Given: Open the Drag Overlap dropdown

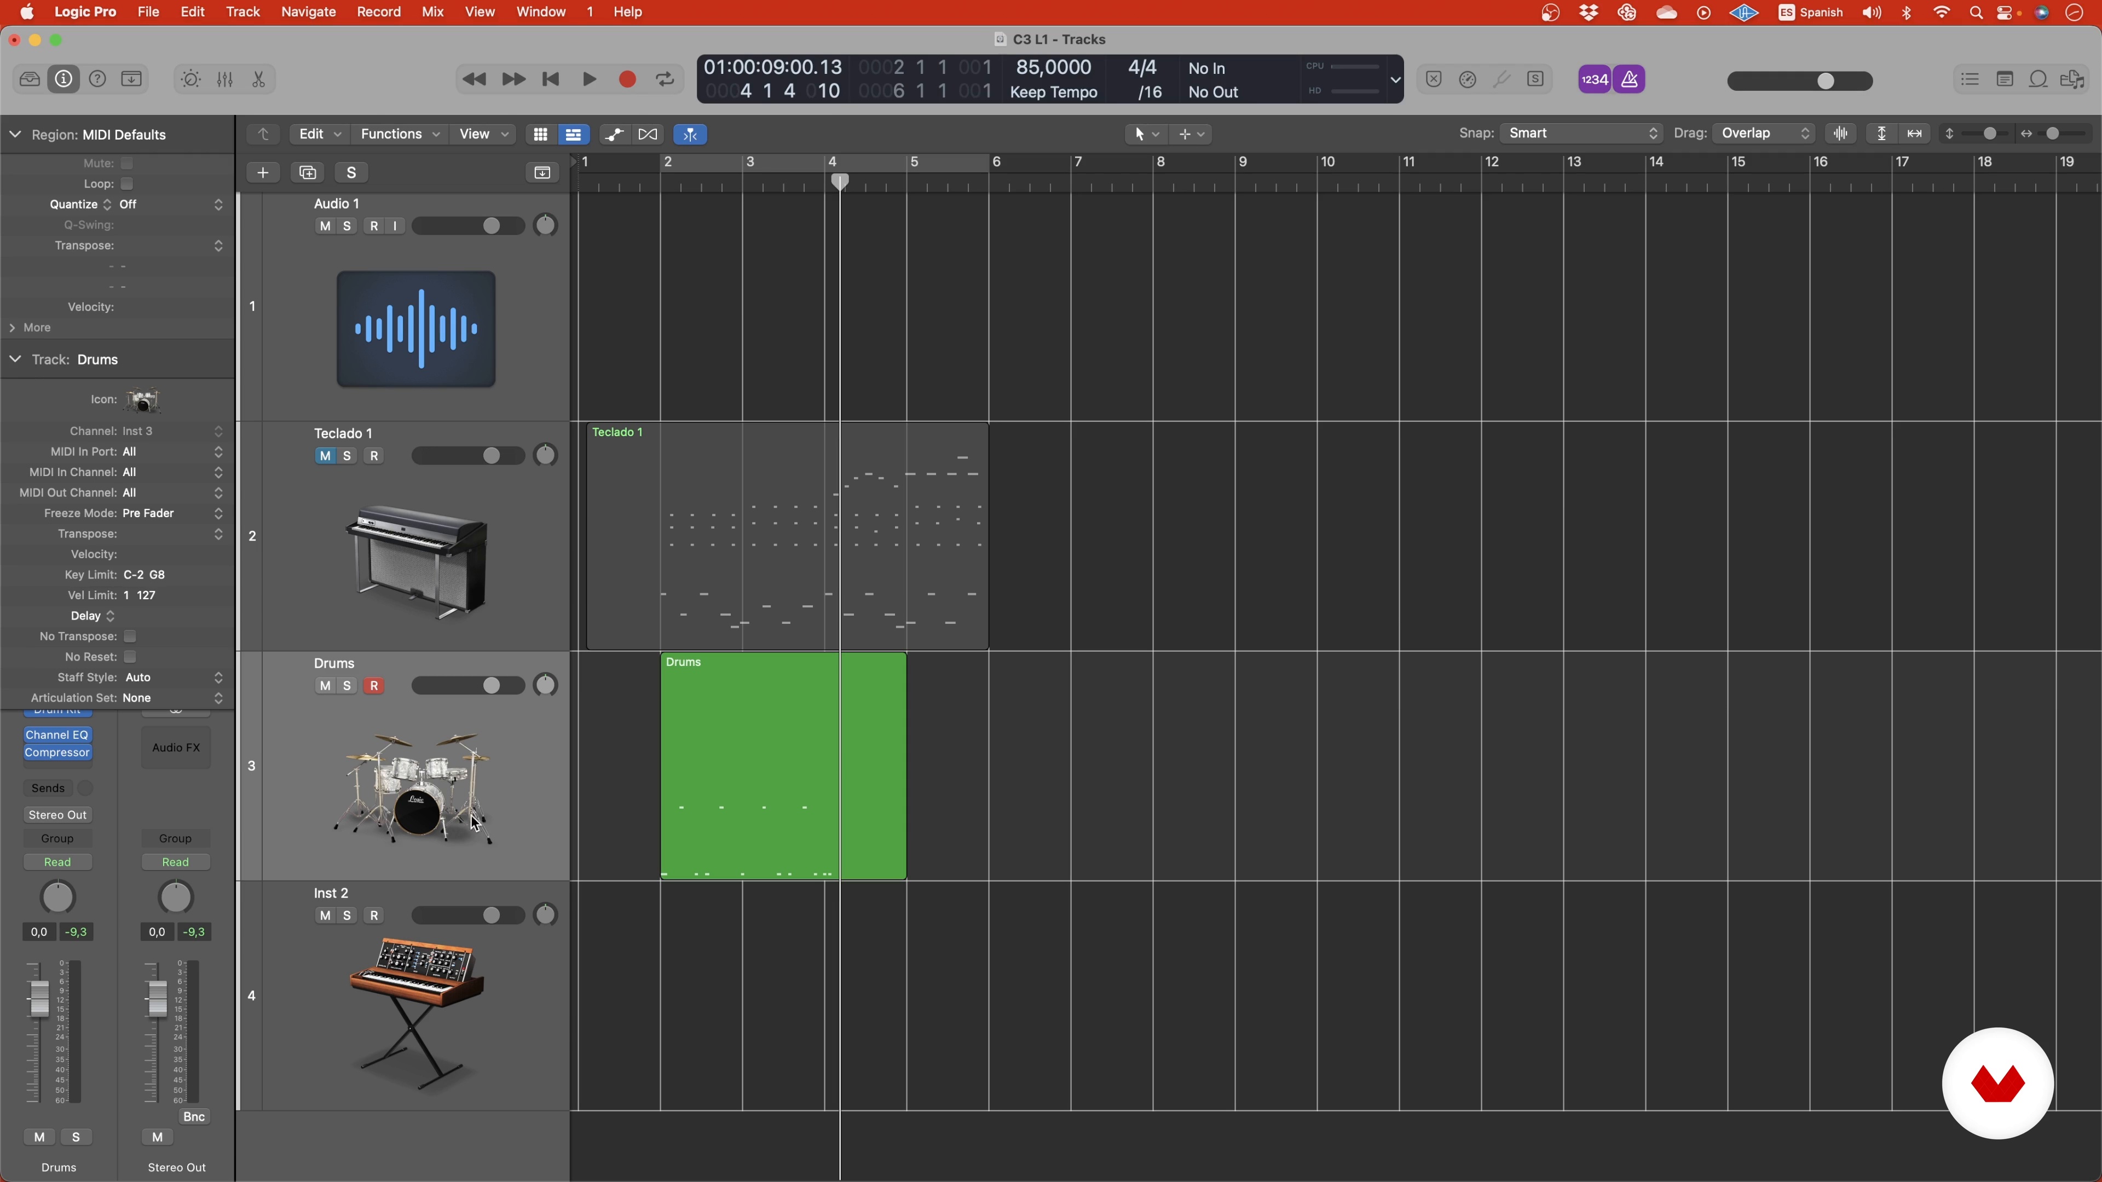Looking at the screenshot, I should tap(1763, 134).
